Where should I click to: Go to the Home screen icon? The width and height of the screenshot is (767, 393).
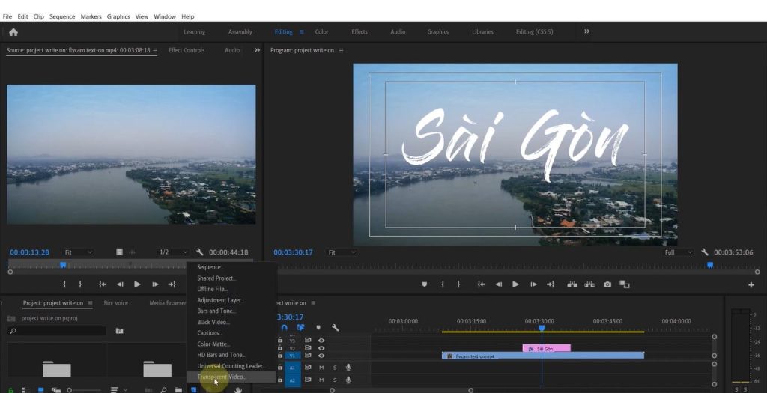13,32
